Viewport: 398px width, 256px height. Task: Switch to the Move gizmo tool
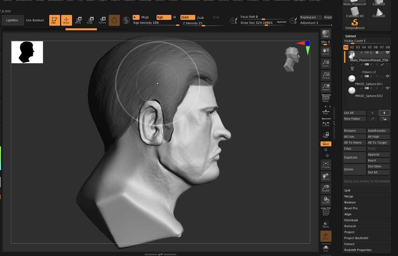tap(78, 20)
